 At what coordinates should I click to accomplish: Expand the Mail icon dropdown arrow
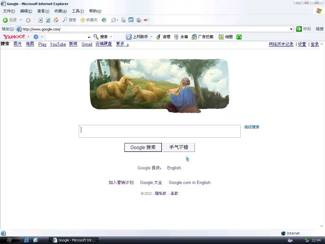pyautogui.click(x=117, y=20)
